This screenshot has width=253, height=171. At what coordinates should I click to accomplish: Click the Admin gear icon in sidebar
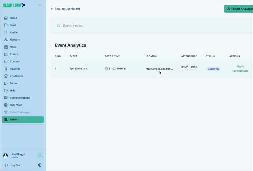[x=6, y=120]
